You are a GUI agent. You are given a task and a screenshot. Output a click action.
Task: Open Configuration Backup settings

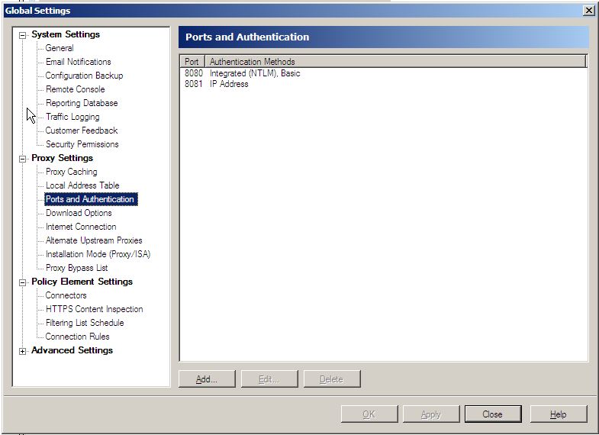click(84, 76)
